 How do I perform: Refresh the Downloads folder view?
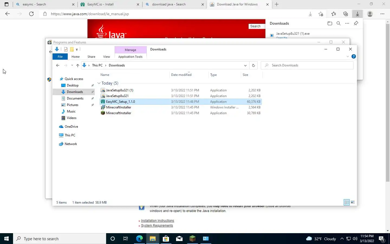pos(253,65)
